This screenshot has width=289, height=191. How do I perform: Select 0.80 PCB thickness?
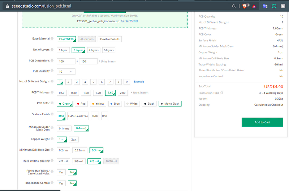tap(74, 93)
